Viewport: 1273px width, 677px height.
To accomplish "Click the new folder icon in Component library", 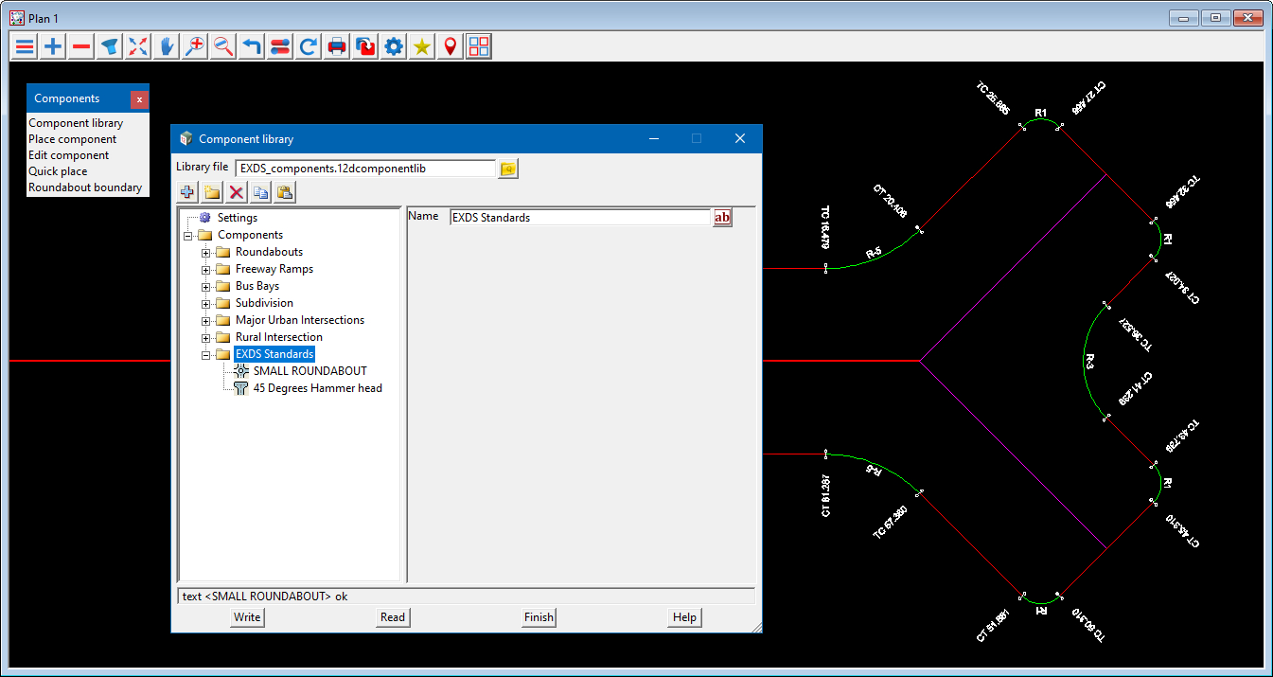I will pyautogui.click(x=212, y=193).
